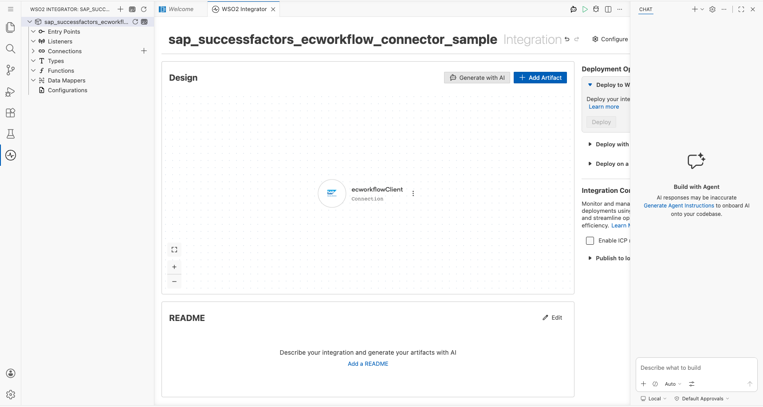Click the Configure button
The height and width of the screenshot is (407, 763).
click(x=610, y=39)
